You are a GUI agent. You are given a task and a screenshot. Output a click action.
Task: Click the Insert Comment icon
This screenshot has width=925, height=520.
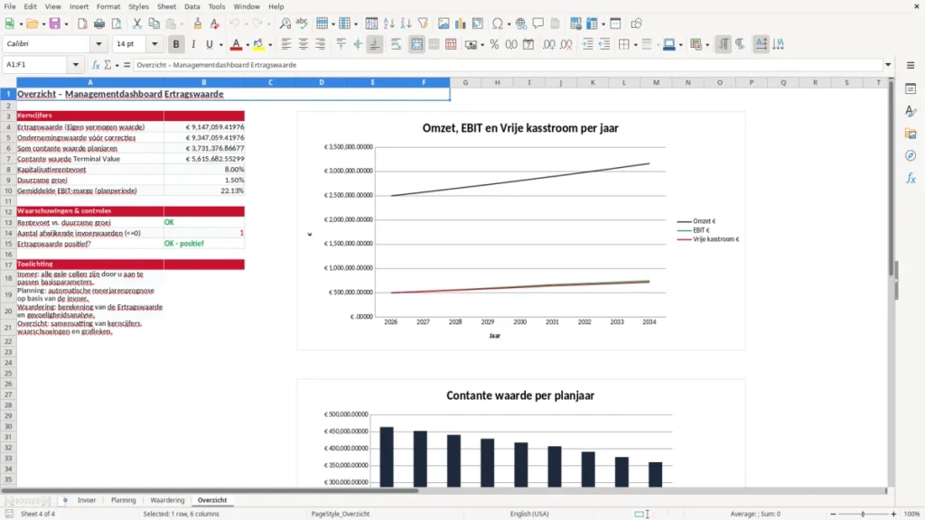(x=538, y=23)
